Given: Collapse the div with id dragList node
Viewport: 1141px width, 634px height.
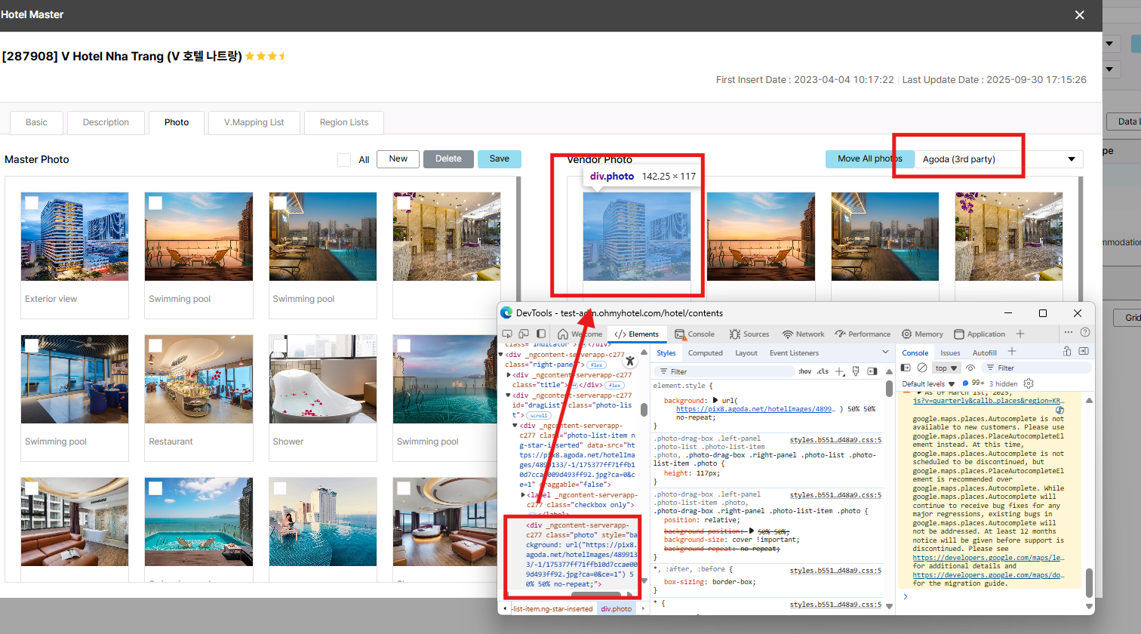Looking at the screenshot, I should [509, 395].
